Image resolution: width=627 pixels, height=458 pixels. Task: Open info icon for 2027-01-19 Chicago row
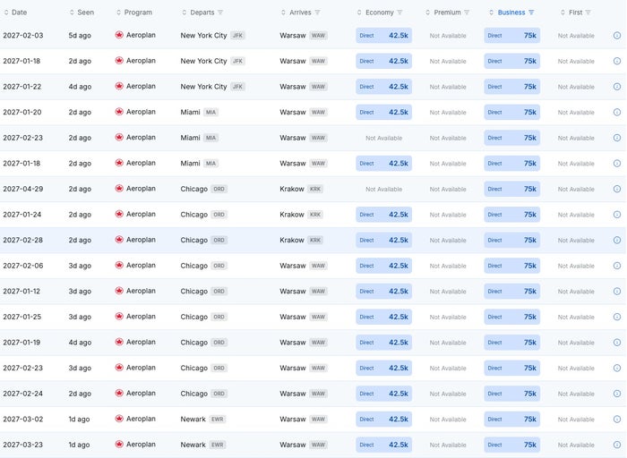pos(616,343)
